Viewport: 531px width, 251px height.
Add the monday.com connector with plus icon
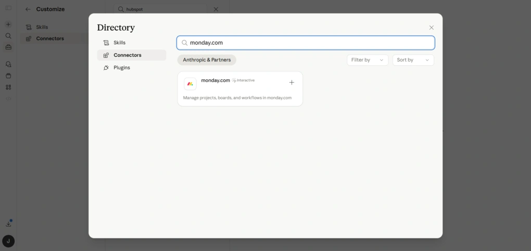coord(292,82)
